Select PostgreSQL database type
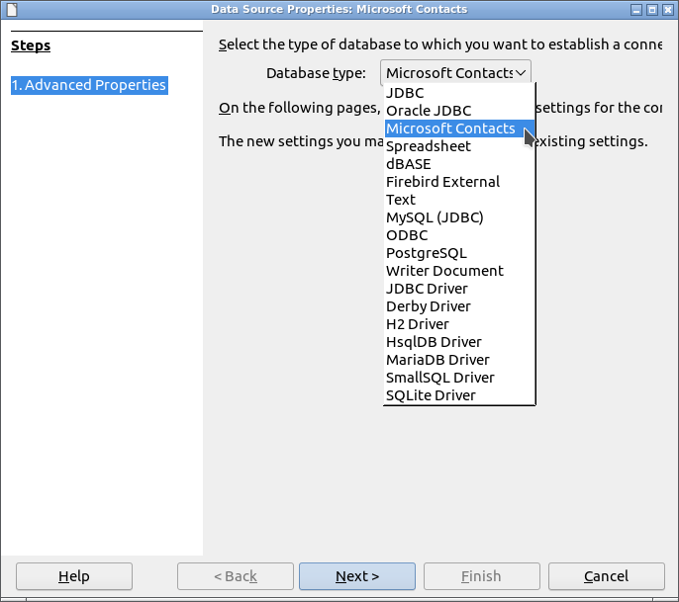Image resolution: width=679 pixels, height=602 pixels. coord(460,253)
